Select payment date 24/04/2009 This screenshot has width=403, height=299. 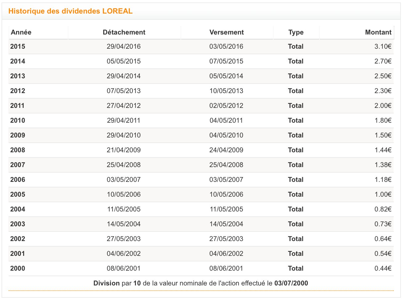[x=226, y=150]
